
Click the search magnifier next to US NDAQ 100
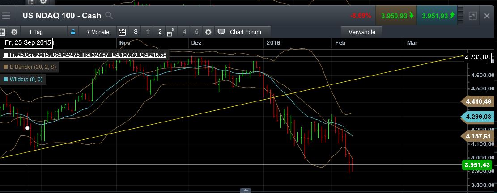[109, 15]
